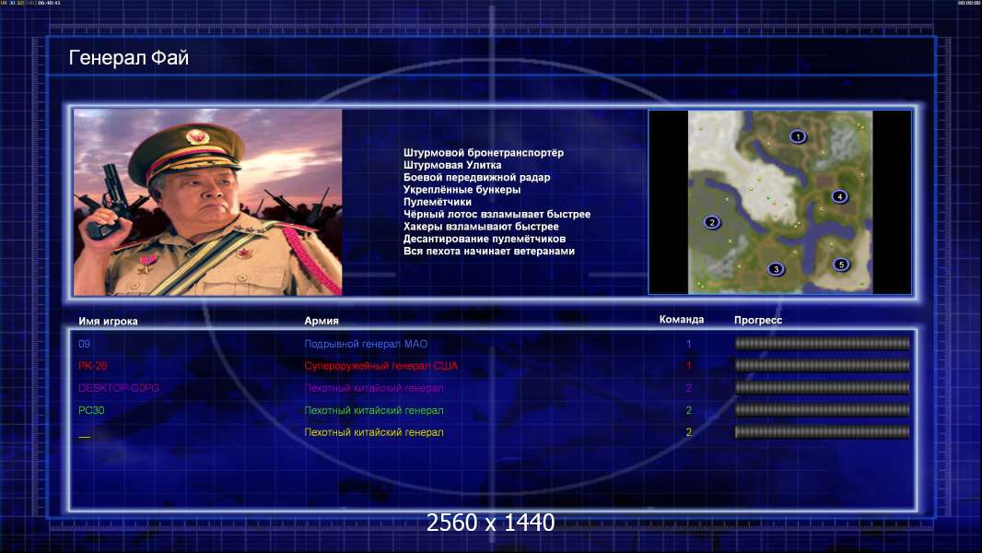Click 'Штурмовой бронетранспортёр' ability text

484,153
